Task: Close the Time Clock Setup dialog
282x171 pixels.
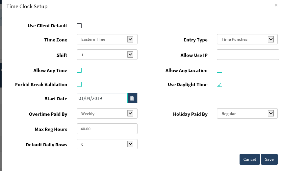Action: click(x=276, y=5)
